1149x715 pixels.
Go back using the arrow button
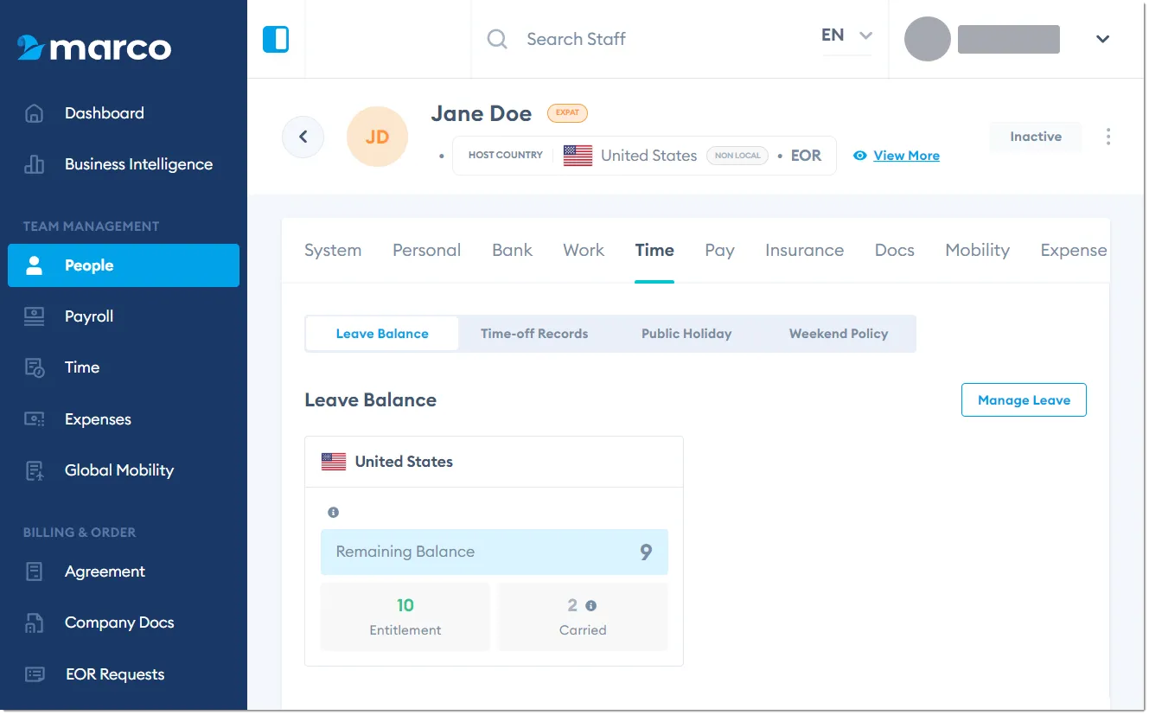point(303,137)
